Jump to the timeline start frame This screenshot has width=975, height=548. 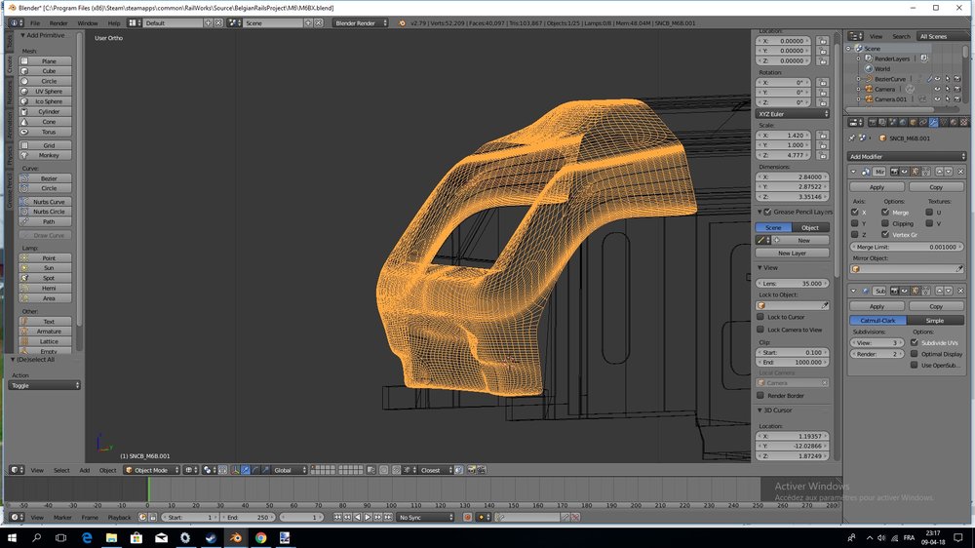pos(337,517)
